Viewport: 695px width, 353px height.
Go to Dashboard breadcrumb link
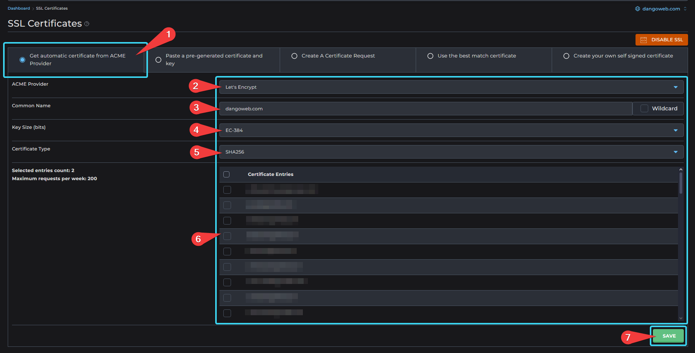(x=19, y=8)
